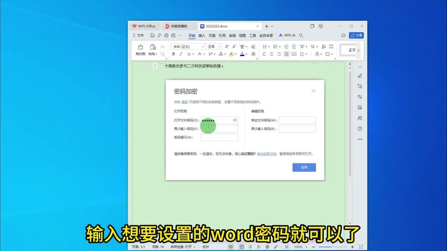Click the Sort icon in paragraph group

[324, 46]
